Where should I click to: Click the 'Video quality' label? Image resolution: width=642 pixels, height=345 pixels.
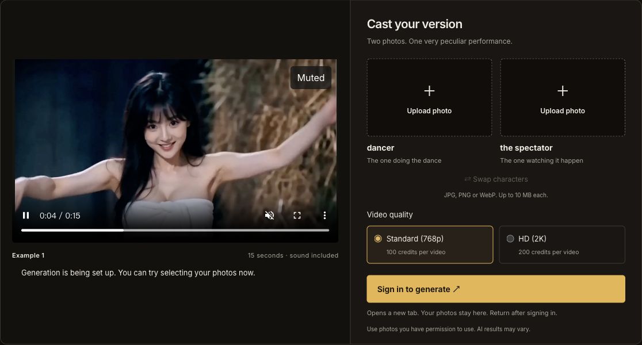click(x=390, y=214)
